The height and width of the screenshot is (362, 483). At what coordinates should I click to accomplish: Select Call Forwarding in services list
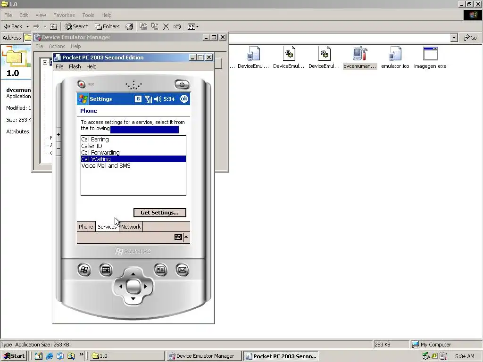pyautogui.click(x=133, y=152)
